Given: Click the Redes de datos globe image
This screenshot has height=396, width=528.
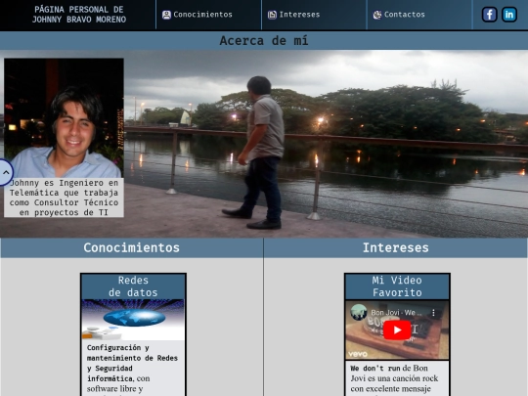Looking at the screenshot, I should [x=133, y=320].
